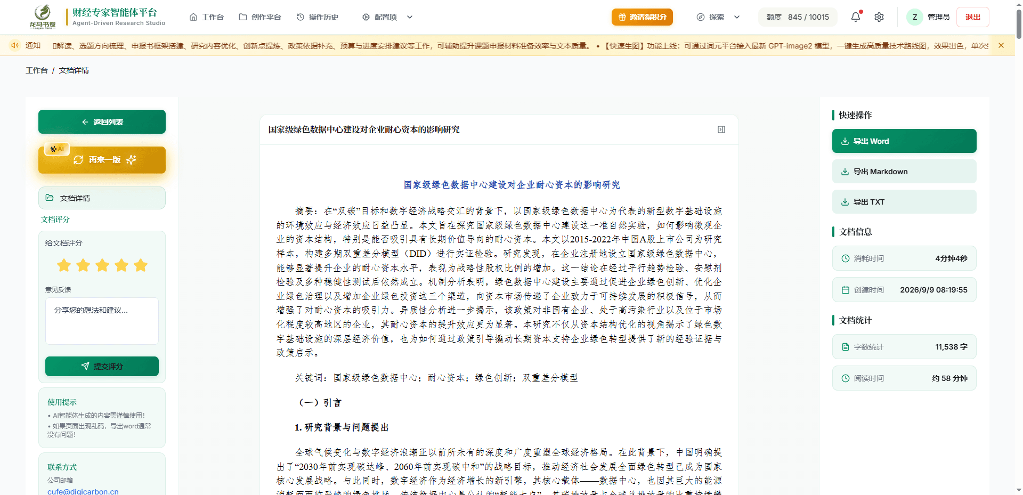Click the 字数统计 11,538 字 card

(x=904, y=347)
